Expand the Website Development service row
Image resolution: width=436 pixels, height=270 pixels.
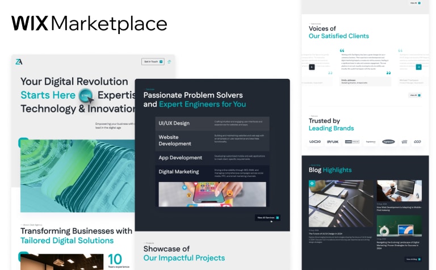[212, 140]
